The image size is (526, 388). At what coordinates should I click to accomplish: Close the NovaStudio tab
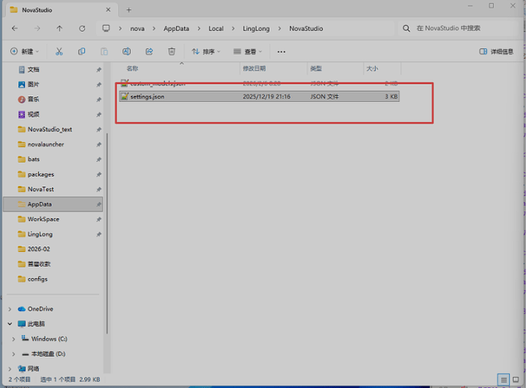point(108,9)
